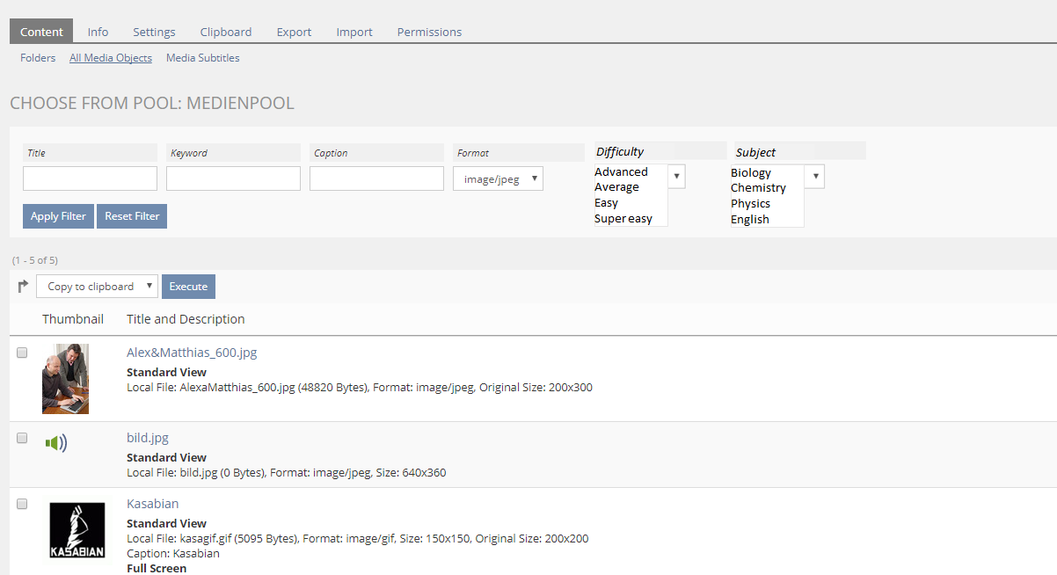The width and height of the screenshot is (1057, 575).
Task: Expand the Subject filter dropdown arrow
Action: (x=815, y=177)
